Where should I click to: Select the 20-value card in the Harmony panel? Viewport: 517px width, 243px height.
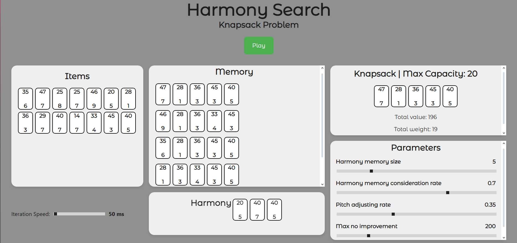click(240, 210)
